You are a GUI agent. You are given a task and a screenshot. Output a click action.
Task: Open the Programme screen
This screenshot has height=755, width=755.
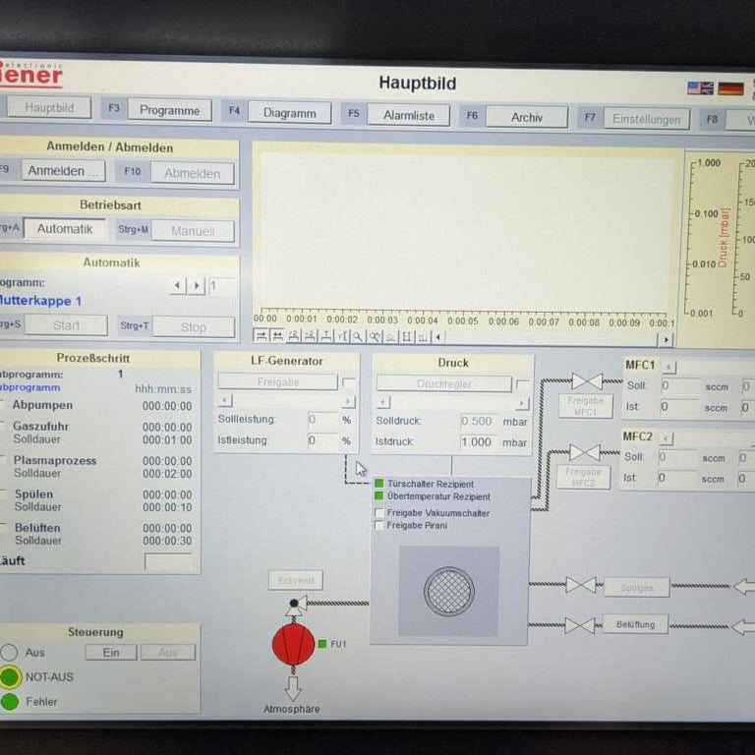tap(169, 110)
